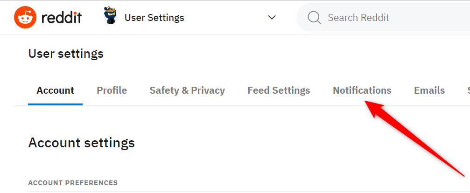Click the ACCOUNT PREFERENCES label

(x=73, y=183)
